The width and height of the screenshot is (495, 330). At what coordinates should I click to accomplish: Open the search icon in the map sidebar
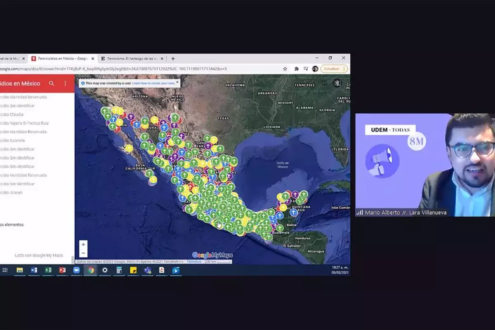coord(52,83)
